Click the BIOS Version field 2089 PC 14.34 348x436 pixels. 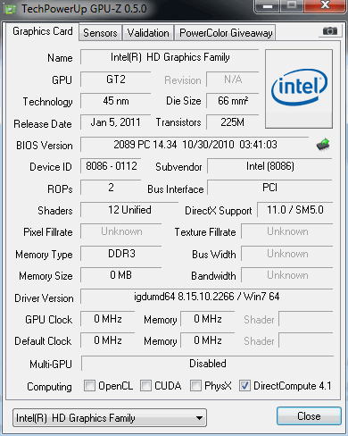pyautogui.click(x=195, y=145)
